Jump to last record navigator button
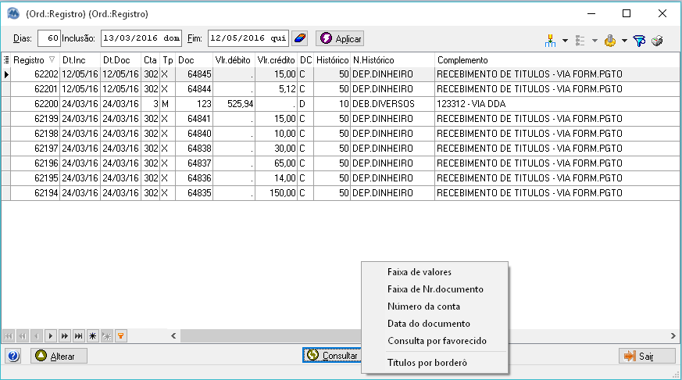Screen dimensions: 682x380 pos(78,336)
